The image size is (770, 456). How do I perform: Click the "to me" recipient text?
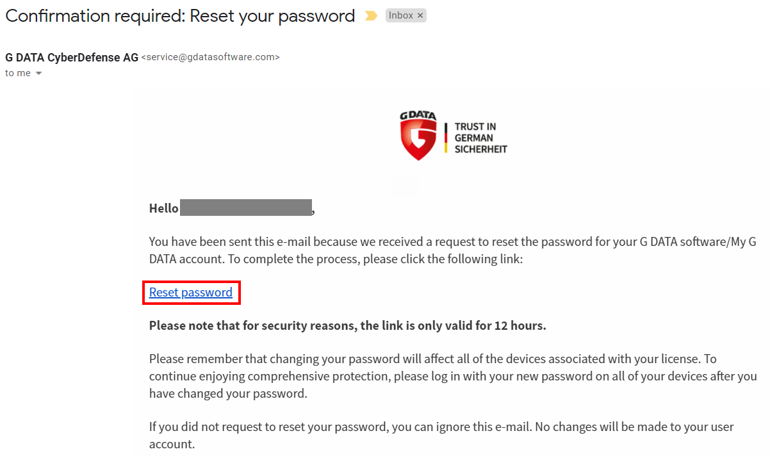17,73
